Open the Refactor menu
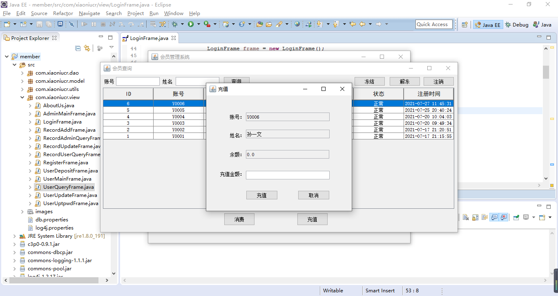The width and height of the screenshot is (558, 296). click(x=63, y=13)
